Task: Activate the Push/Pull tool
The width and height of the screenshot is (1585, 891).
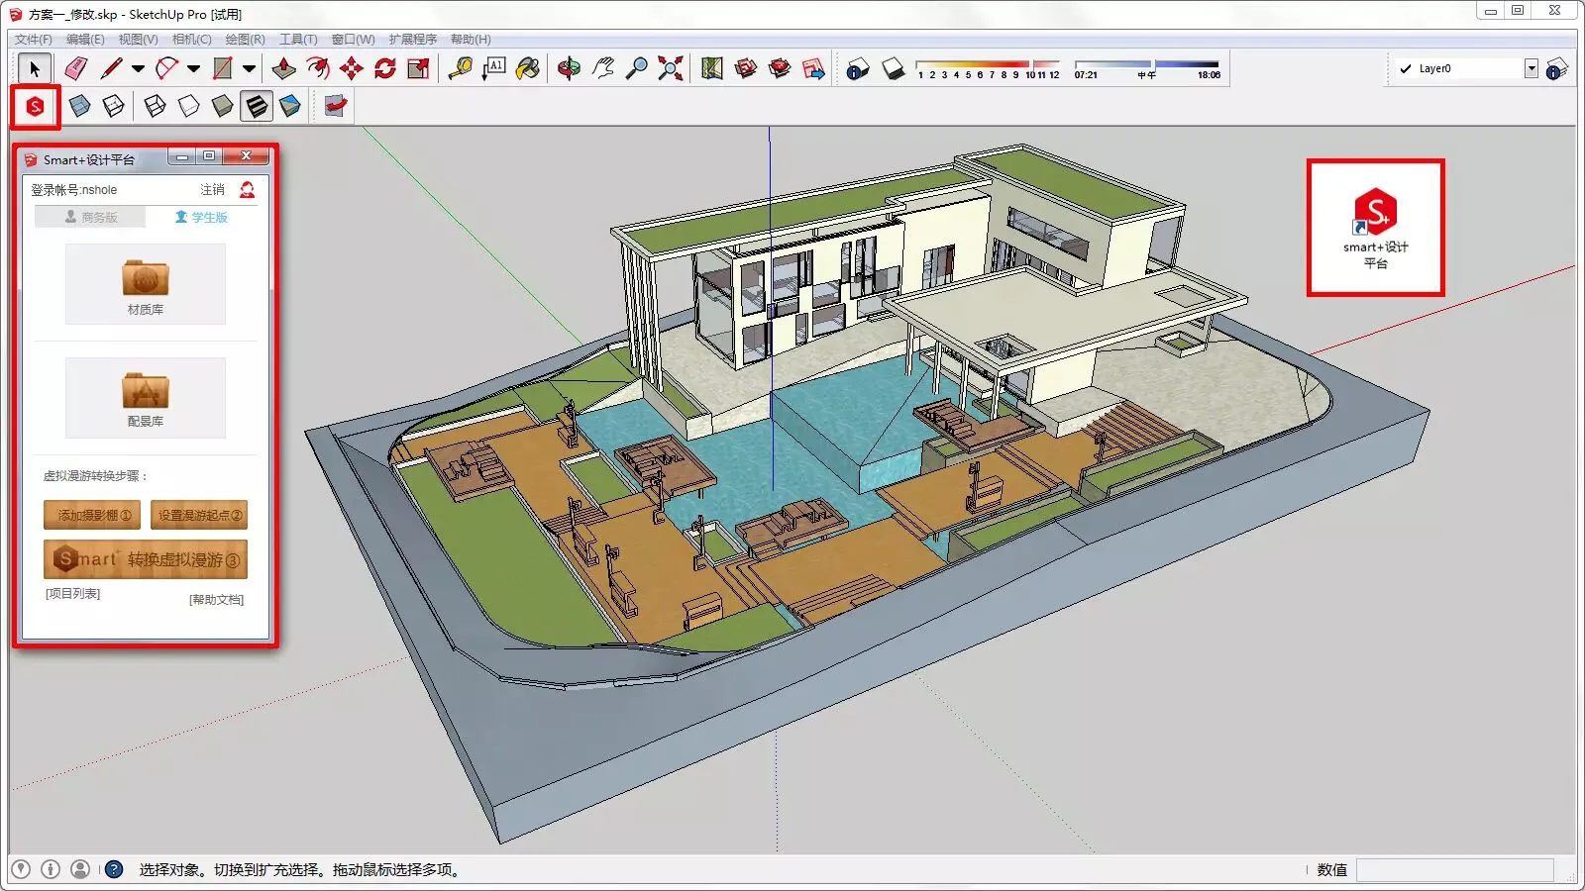Action: [284, 68]
